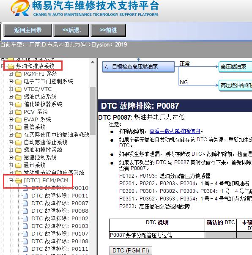The height and width of the screenshot is (255, 252).
Task: Click the DTC 故障排除: P0087 heading bar
Action: (x=175, y=106)
